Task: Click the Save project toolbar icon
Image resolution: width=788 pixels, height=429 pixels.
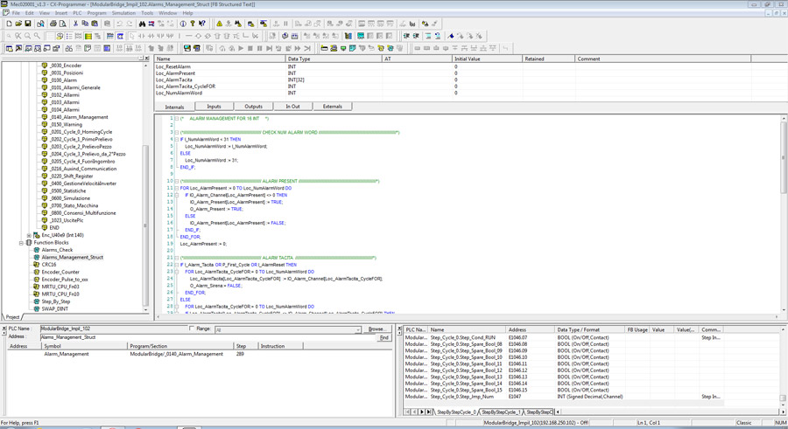Action: tap(28, 24)
